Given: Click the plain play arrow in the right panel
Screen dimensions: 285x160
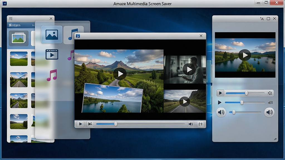Looking at the screenshot, I should pyautogui.click(x=220, y=102).
